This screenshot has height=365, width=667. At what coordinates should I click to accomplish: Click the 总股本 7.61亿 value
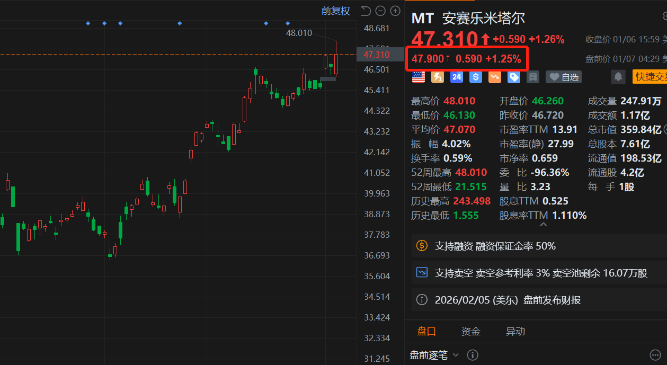[635, 144]
